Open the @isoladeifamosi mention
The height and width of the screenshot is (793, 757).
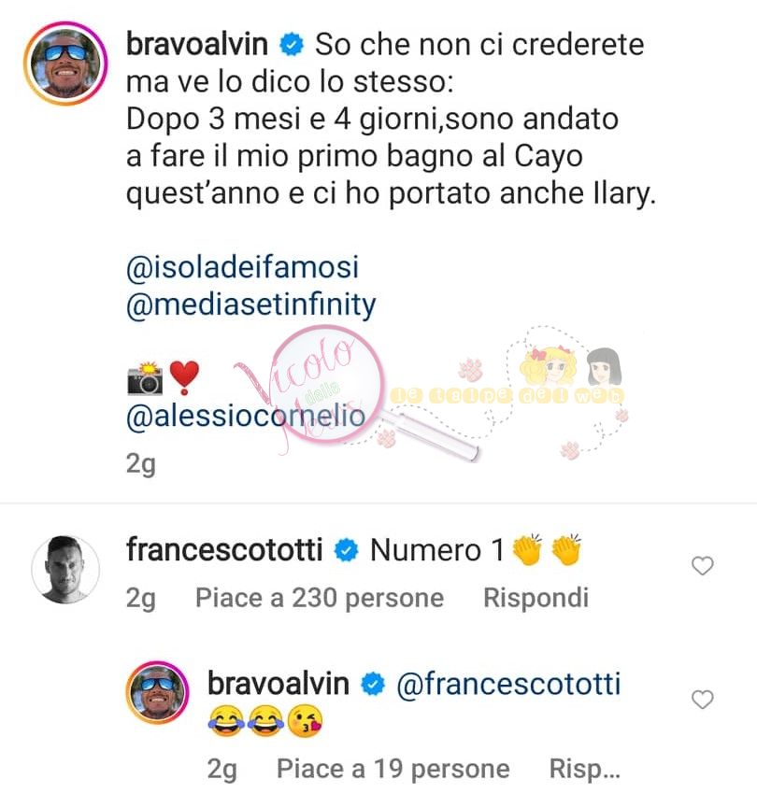[x=242, y=267]
